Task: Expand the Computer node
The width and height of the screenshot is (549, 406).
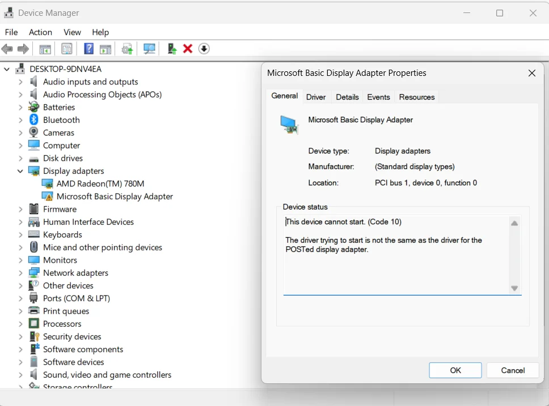Action: coord(20,146)
